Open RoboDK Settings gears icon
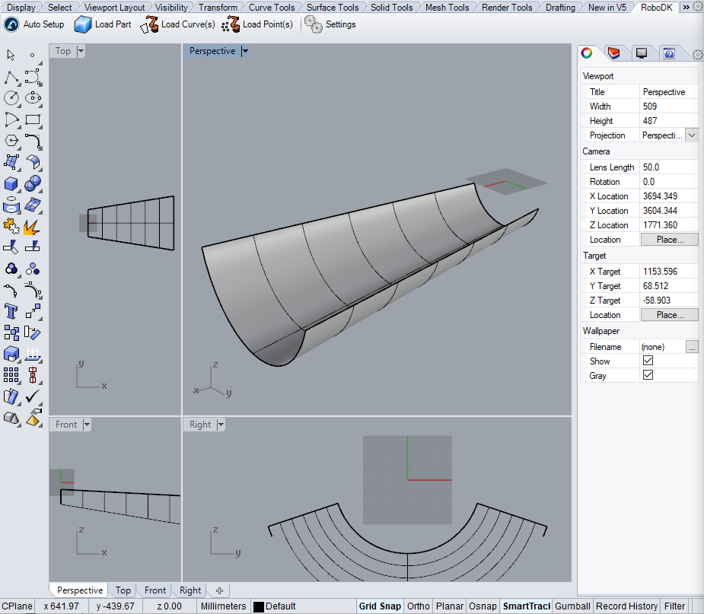704x614 pixels. pyautogui.click(x=313, y=24)
